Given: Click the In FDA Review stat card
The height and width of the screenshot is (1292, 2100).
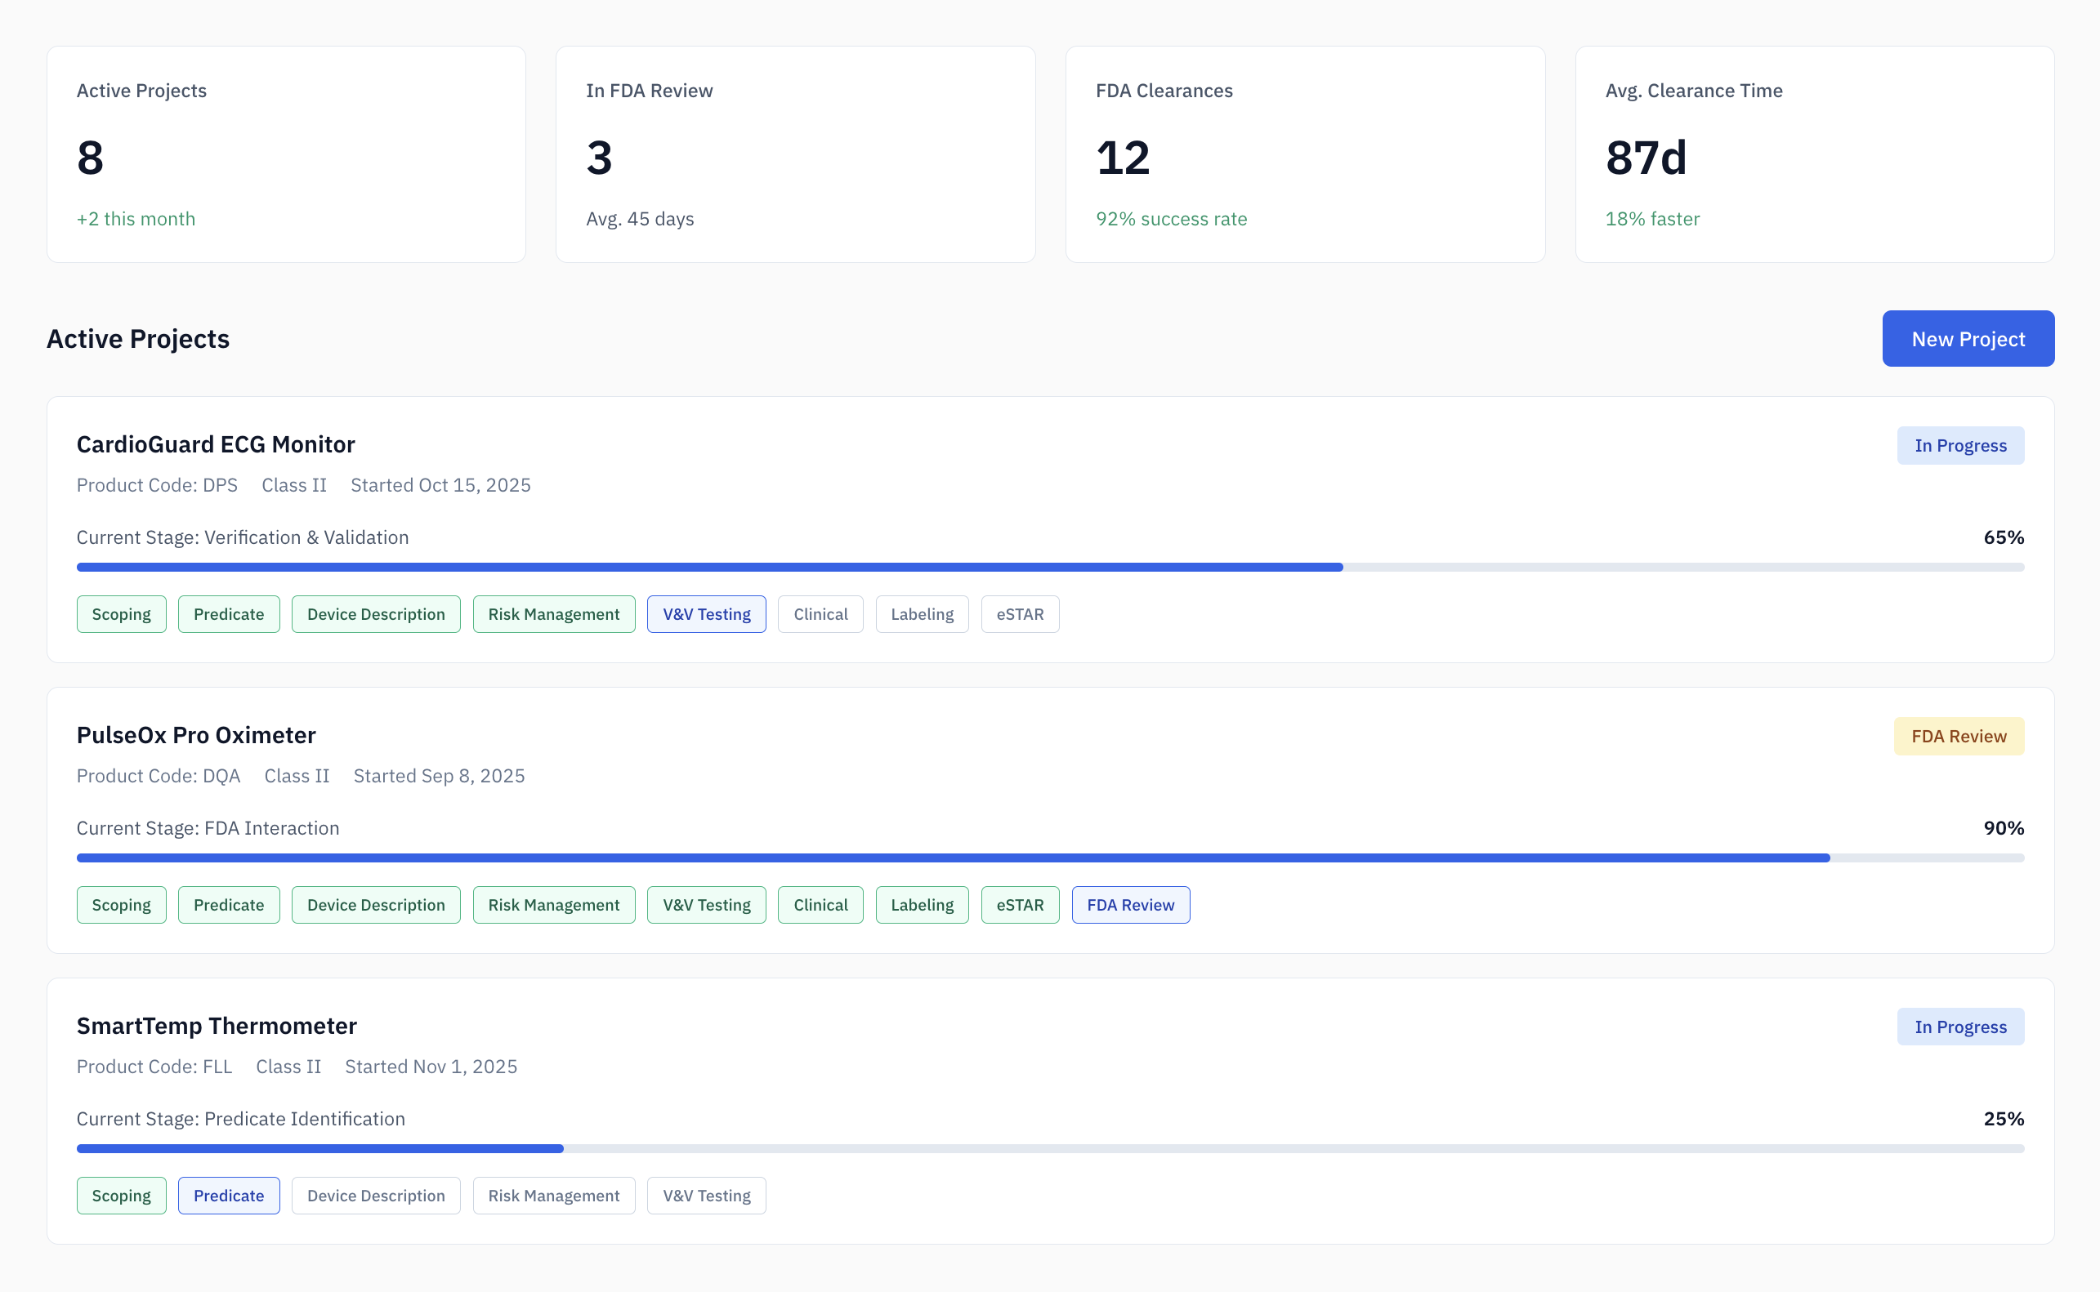Looking at the screenshot, I should (x=795, y=154).
